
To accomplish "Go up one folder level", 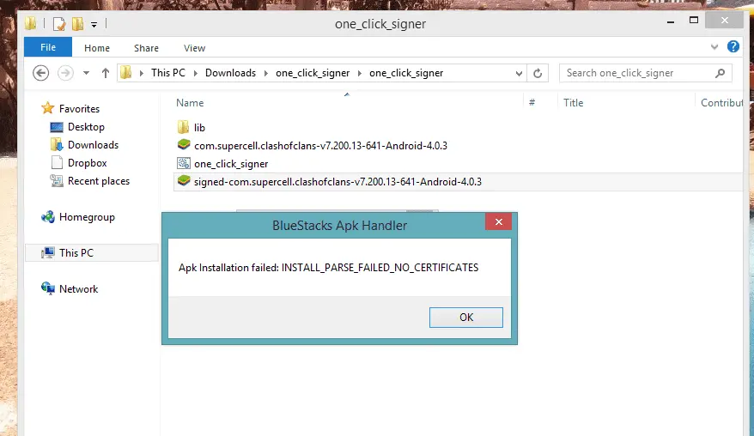I will pos(106,73).
